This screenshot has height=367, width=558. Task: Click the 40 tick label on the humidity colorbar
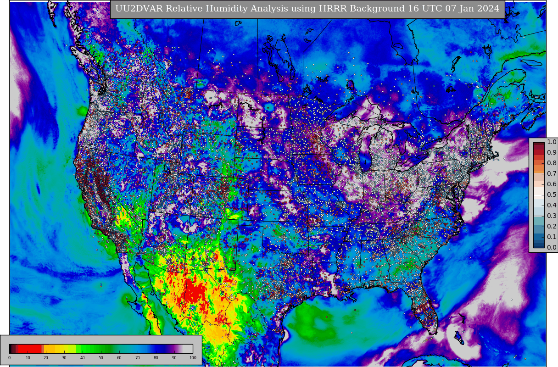[x=83, y=358]
